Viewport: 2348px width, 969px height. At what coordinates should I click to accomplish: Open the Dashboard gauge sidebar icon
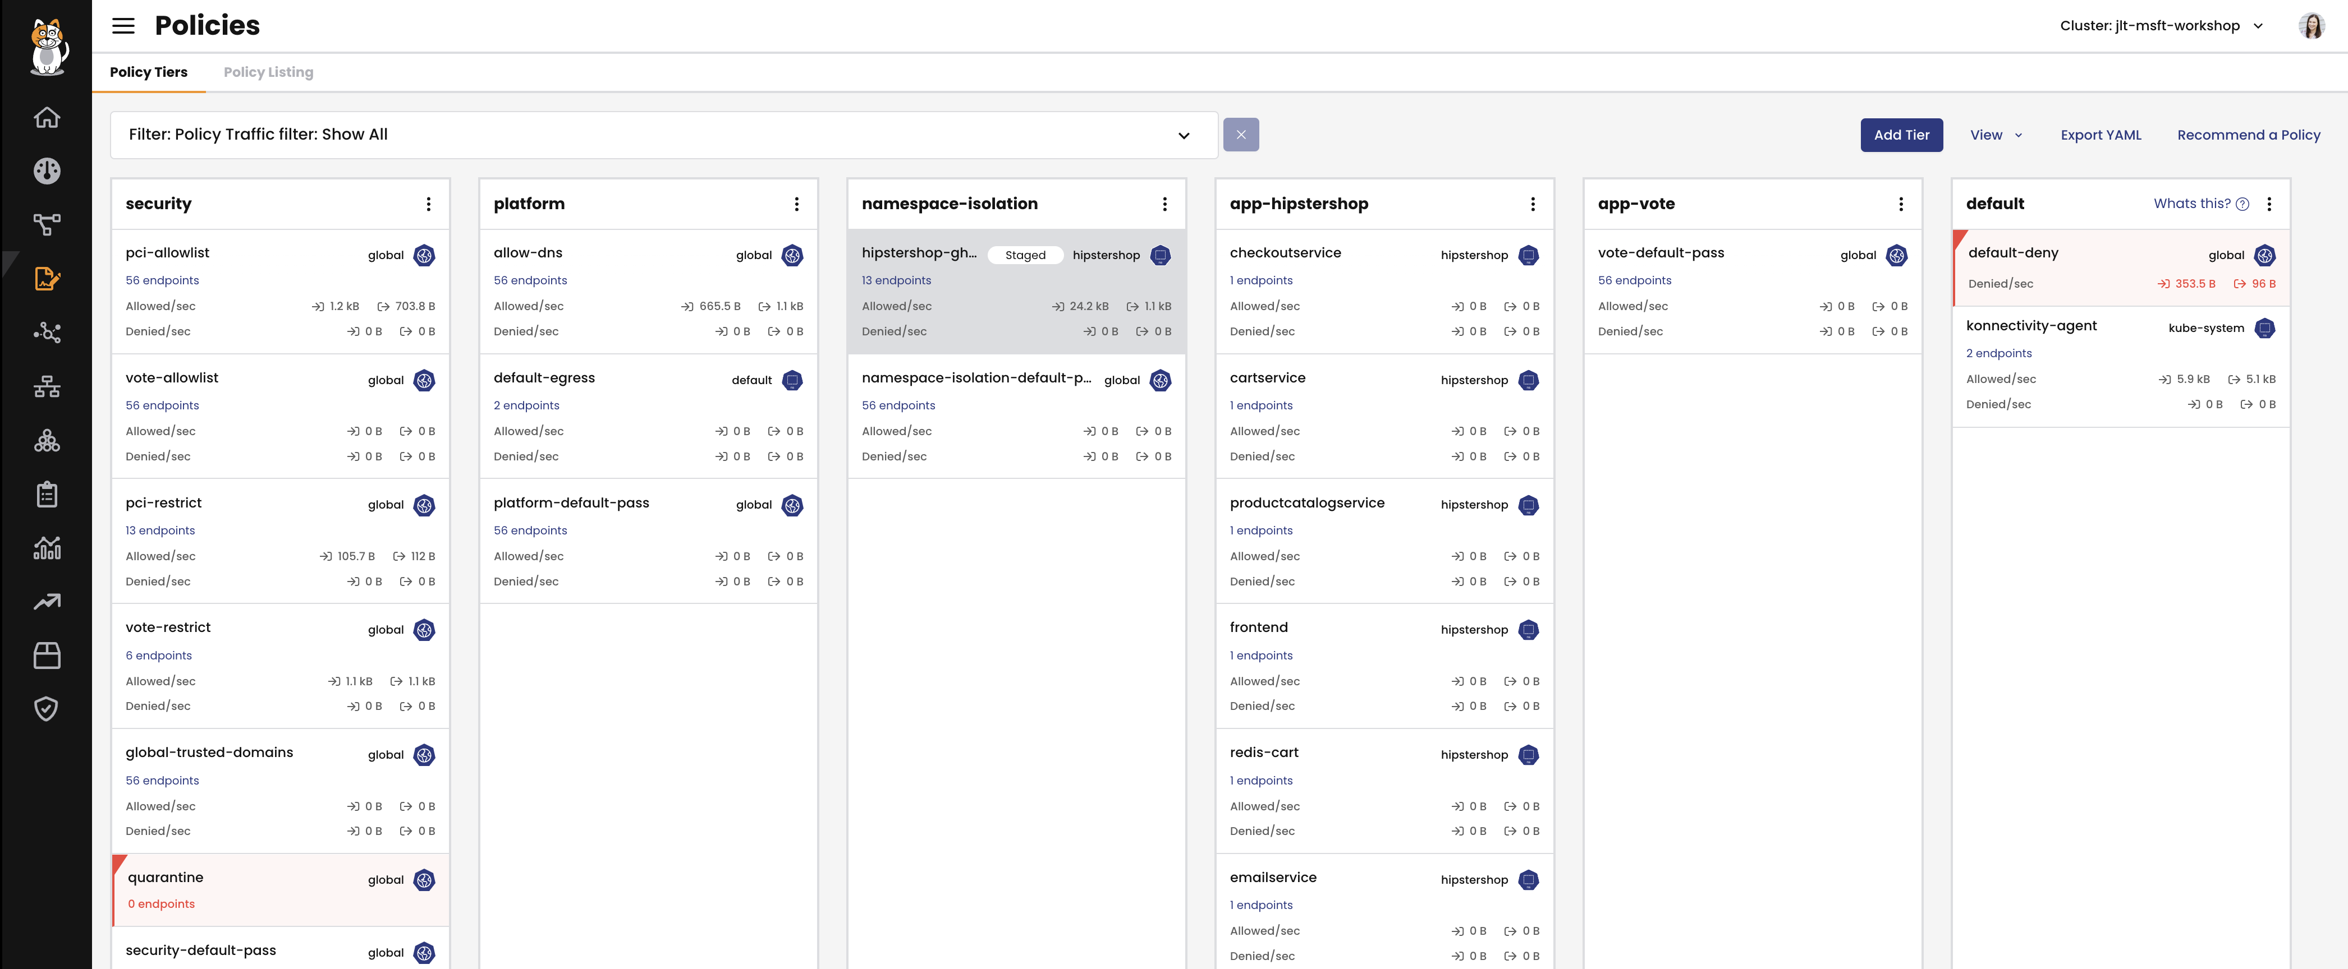pos(47,171)
